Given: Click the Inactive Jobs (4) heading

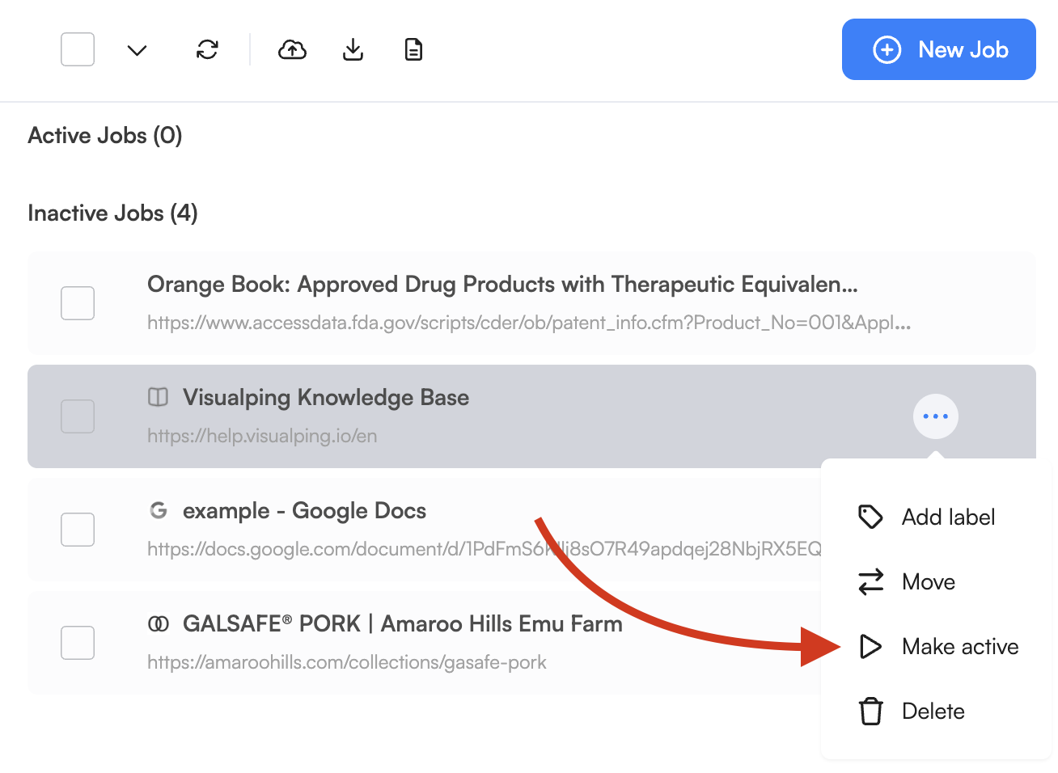Looking at the screenshot, I should tap(112, 213).
